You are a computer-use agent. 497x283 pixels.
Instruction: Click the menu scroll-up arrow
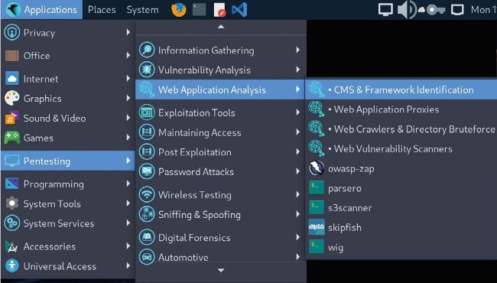221,28
